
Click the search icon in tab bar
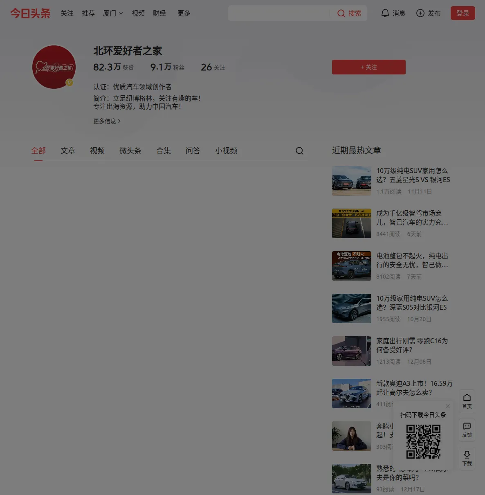pyautogui.click(x=299, y=151)
